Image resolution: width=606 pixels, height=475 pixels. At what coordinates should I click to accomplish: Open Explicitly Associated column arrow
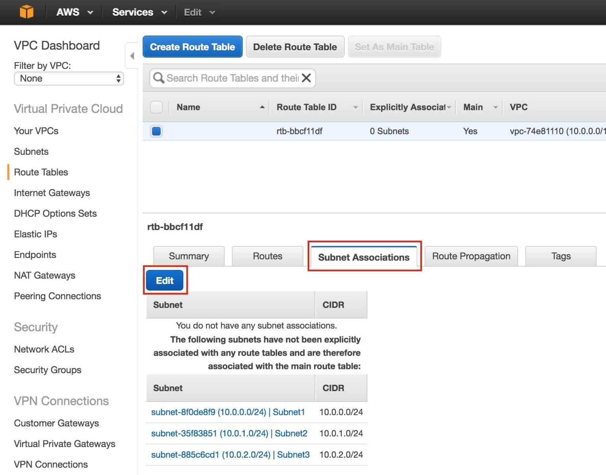[x=449, y=107]
